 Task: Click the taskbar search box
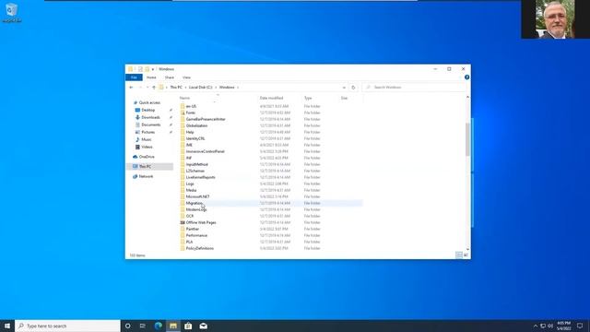coord(67,326)
